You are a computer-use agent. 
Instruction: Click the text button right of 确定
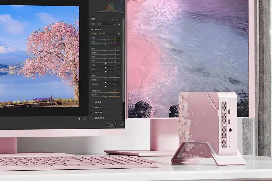click(122, 125)
